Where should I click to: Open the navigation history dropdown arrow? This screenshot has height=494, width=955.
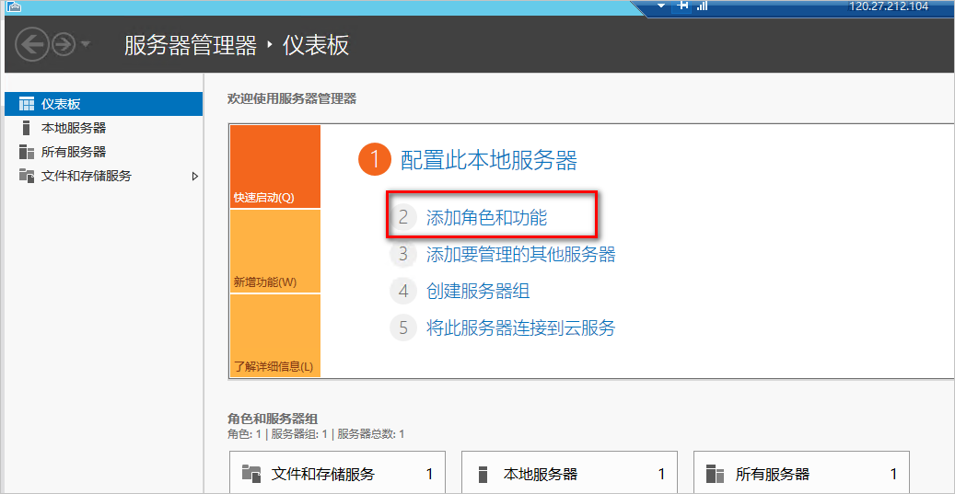[86, 44]
